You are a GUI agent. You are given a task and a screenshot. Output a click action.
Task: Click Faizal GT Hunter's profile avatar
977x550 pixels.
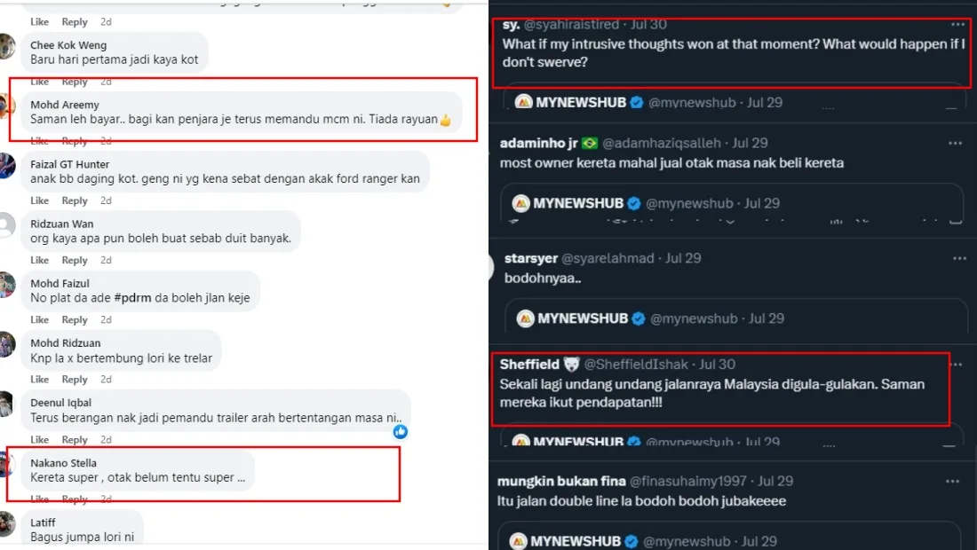coord(8,166)
